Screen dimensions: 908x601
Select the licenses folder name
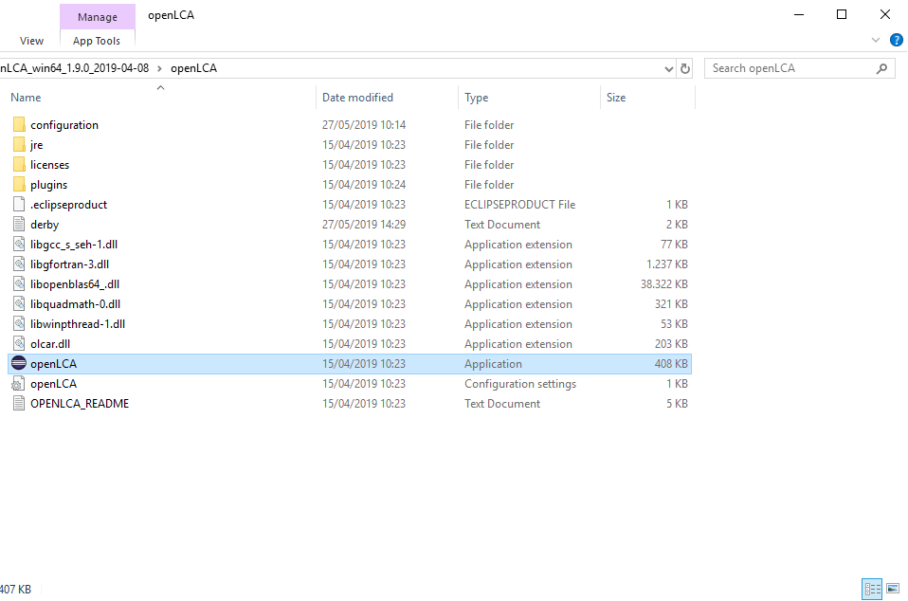[x=50, y=164]
